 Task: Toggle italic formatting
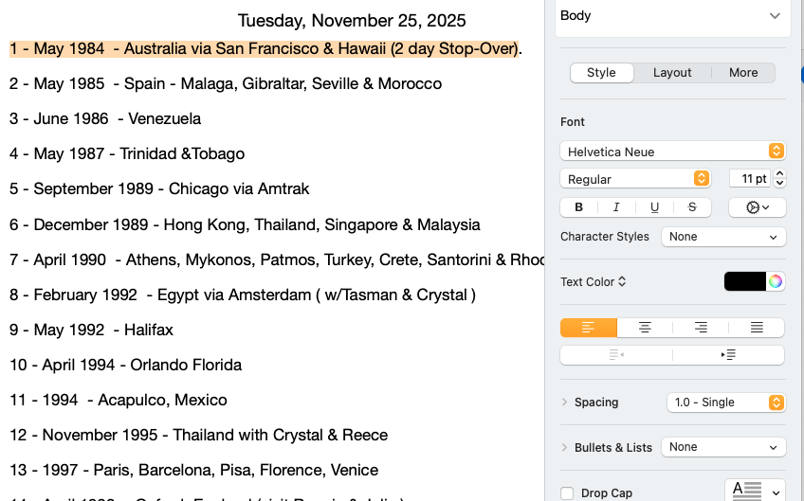coord(616,206)
